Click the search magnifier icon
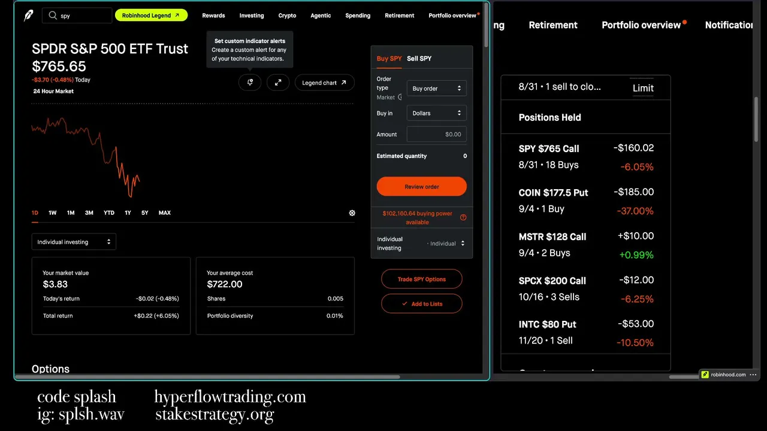The width and height of the screenshot is (767, 431). pyautogui.click(x=53, y=16)
